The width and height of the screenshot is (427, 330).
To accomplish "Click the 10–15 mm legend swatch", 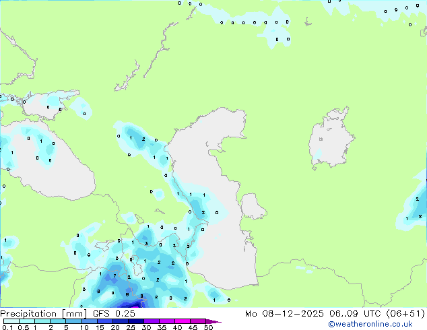I will tap(89, 321).
